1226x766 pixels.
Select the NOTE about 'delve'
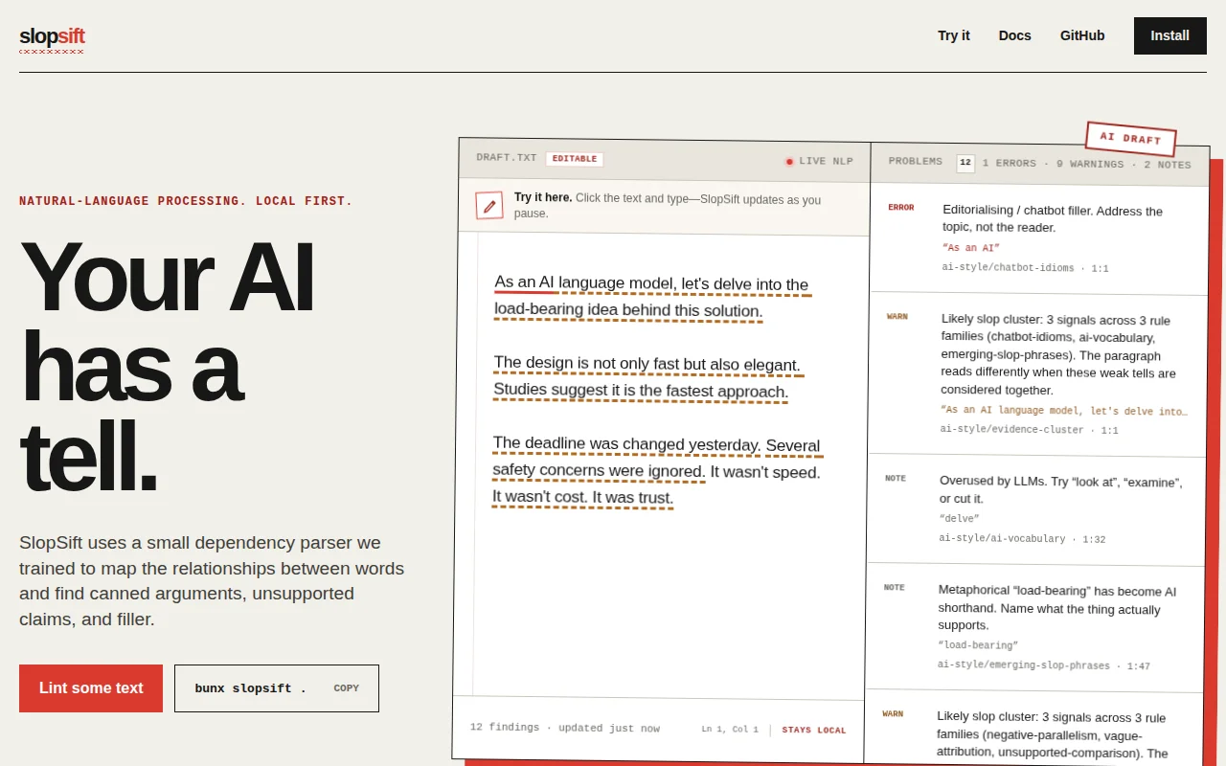[x=1036, y=509]
